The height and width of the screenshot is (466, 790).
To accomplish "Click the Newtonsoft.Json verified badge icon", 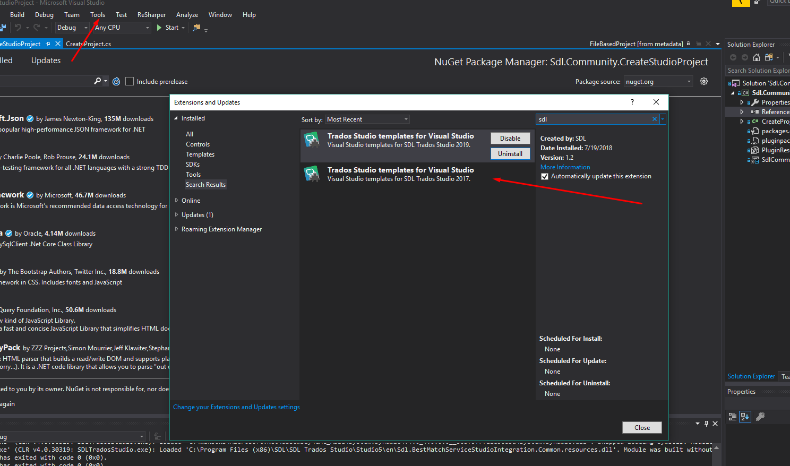I will 30,119.
